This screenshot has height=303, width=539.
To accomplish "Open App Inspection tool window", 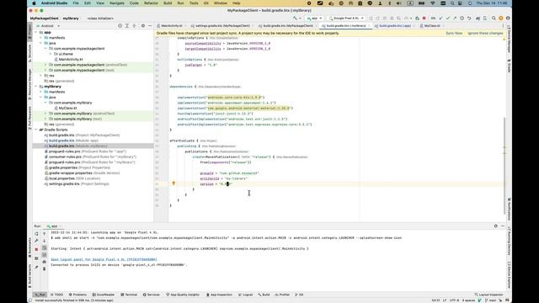I will 219,295.
